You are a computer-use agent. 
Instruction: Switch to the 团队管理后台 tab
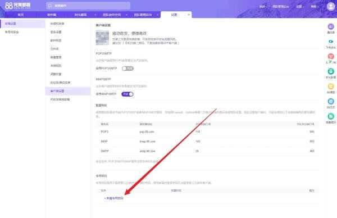point(143,15)
